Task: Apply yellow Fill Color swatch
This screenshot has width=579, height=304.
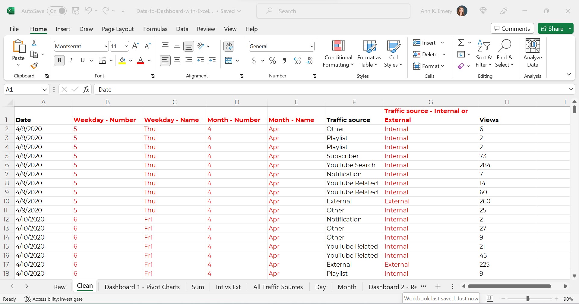Action: tap(122, 61)
